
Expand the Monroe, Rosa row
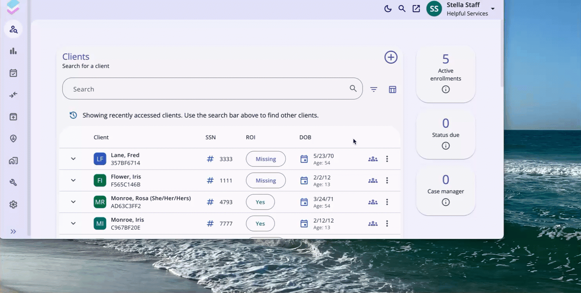pyautogui.click(x=73, y=202)
